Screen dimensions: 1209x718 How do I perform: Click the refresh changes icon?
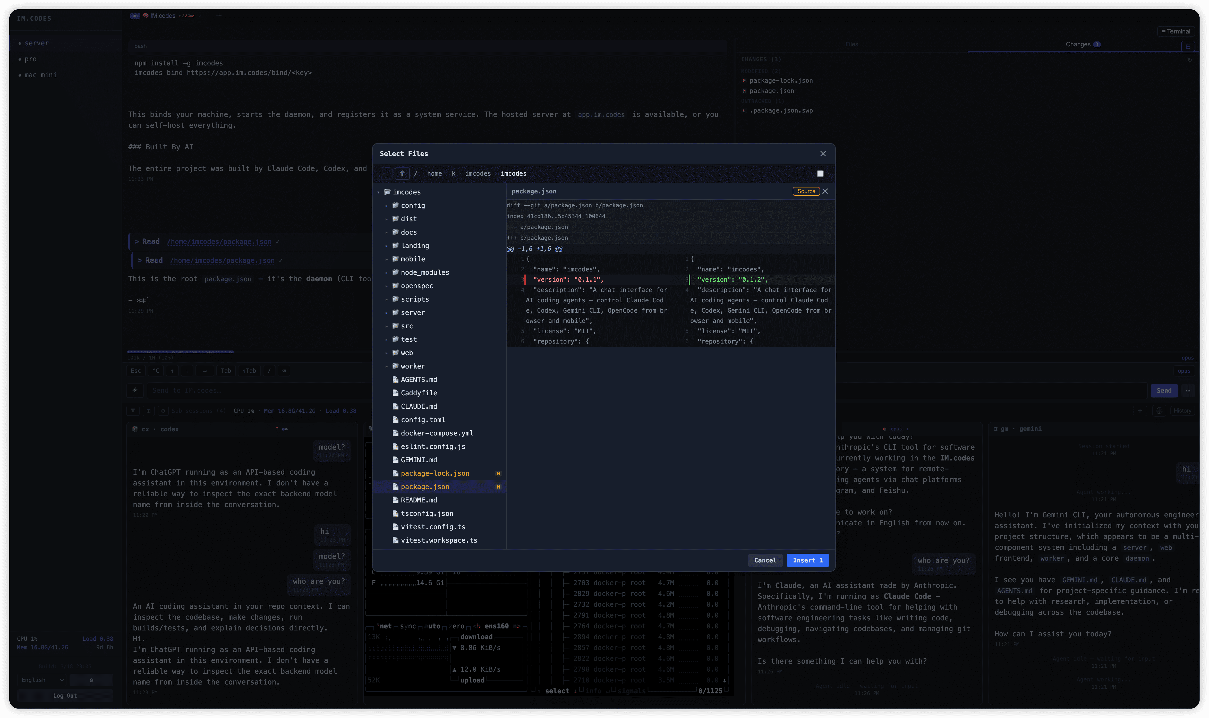pos(1190,60)
